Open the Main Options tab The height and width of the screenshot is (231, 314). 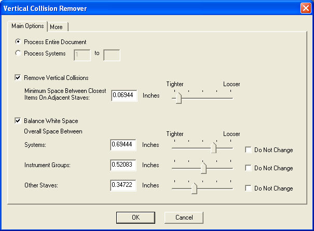click(x=28, y=26)
